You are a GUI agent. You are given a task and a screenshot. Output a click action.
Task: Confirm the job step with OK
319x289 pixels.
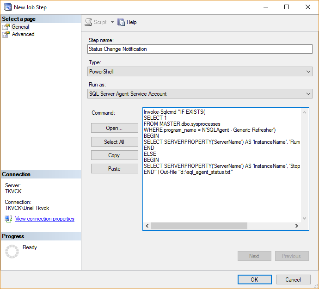tap(254, 279)
